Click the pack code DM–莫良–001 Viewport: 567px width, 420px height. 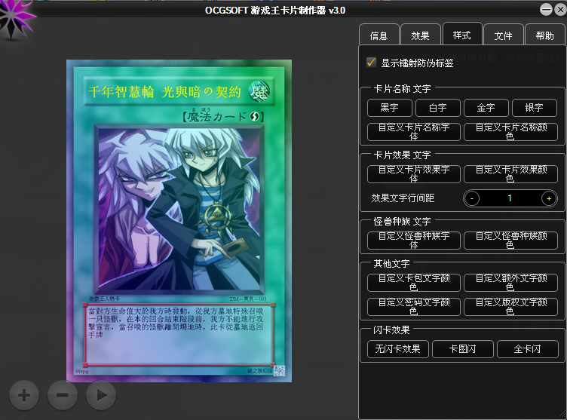tap(248, 299)
